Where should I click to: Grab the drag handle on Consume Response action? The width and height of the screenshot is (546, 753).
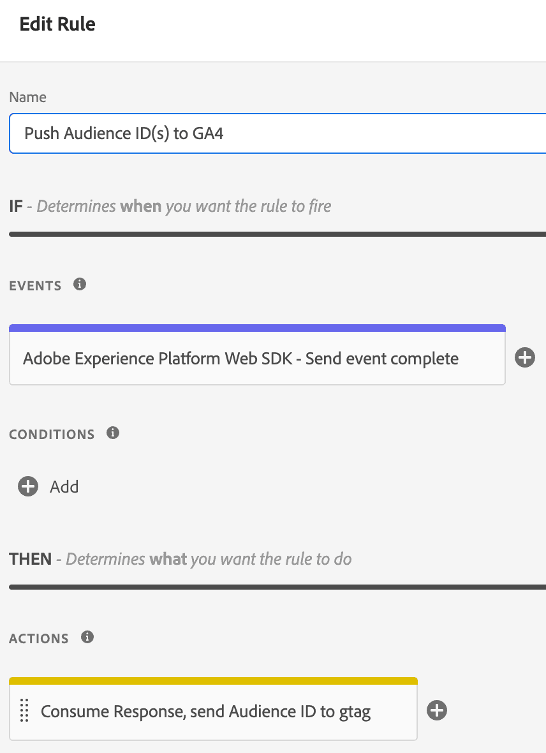click(24, 711)
